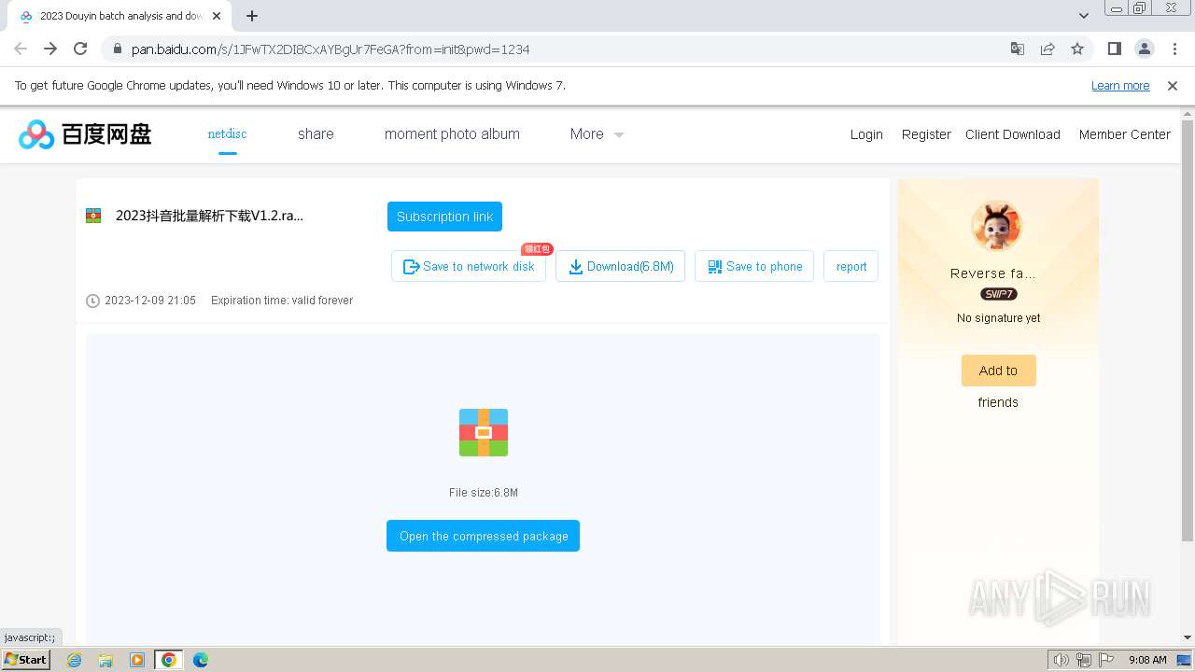Open the moment photo album tab
The height and width of the screenshot is (672, 1195).
click(452, 133)
